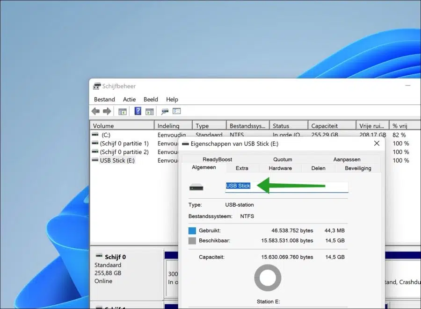Switch to the Extra tab
The width and height of the screenshot is (421, 309).
pyautogui.click(x=242, y=168)
